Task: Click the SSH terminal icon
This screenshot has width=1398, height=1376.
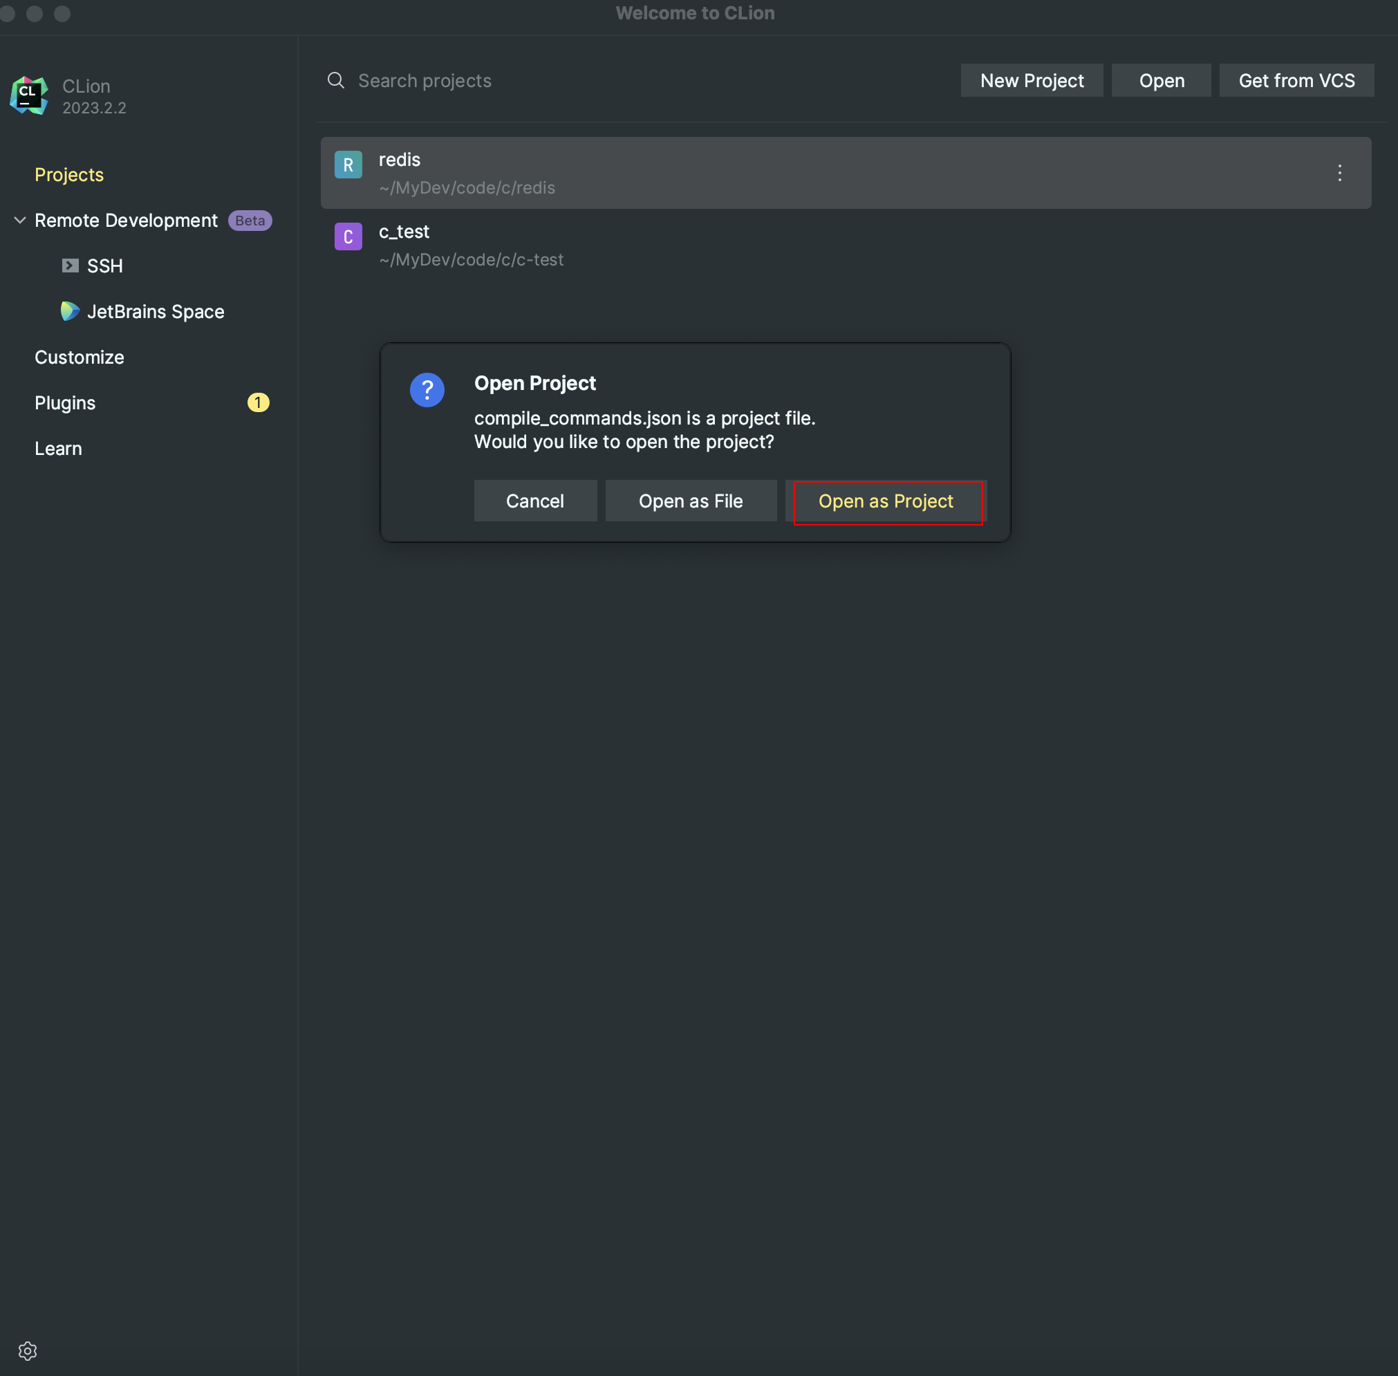Action: [70, 266]
